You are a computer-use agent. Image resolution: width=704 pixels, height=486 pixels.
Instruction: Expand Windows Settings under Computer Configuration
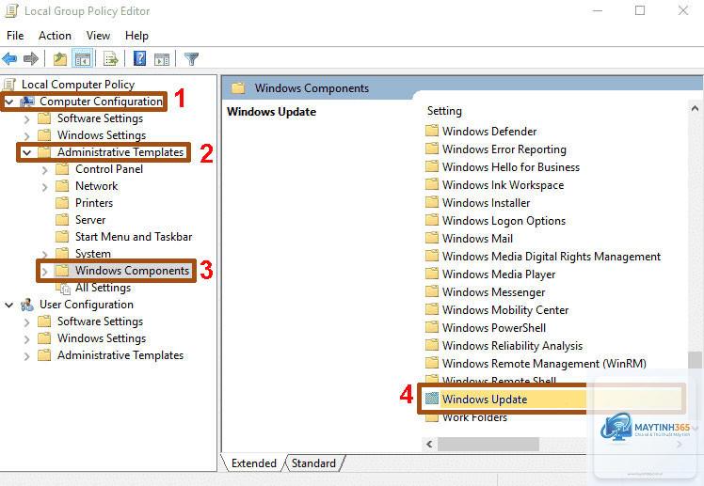(27, 136)
